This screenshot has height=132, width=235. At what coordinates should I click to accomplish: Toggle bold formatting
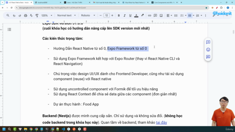[x=119, y=15]
